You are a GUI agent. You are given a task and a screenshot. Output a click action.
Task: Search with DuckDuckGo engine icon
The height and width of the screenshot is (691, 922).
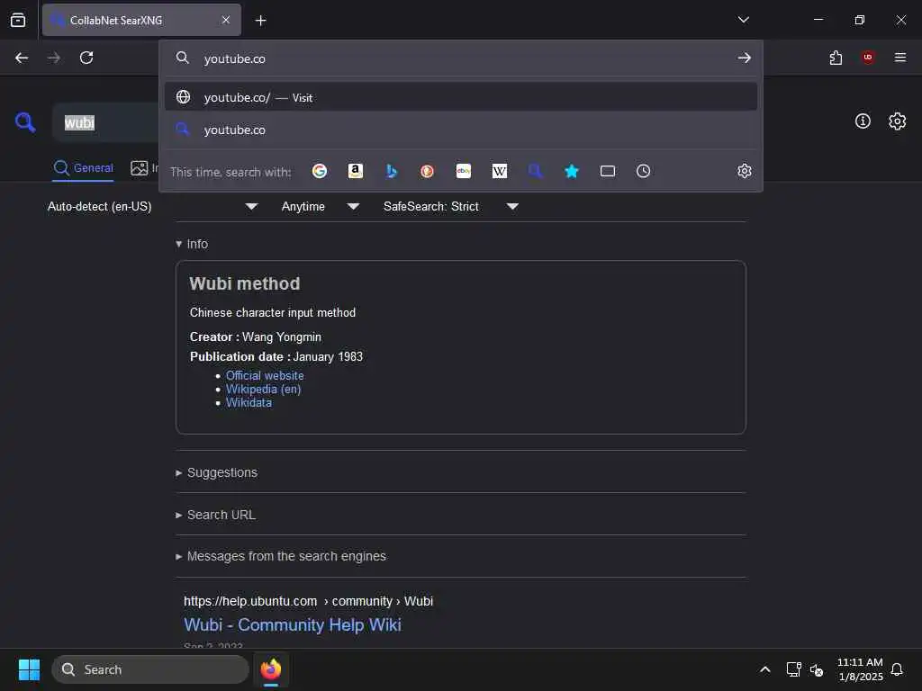click(x=427, y=171)
